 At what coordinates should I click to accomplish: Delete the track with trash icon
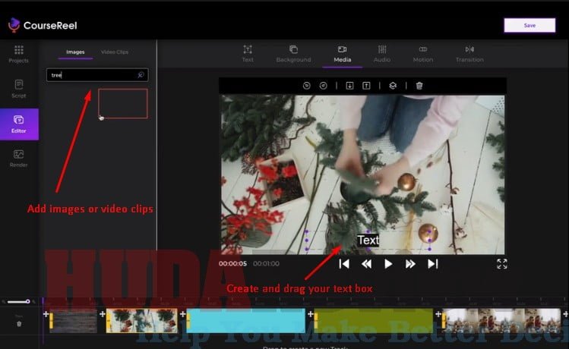click(19, 324)
